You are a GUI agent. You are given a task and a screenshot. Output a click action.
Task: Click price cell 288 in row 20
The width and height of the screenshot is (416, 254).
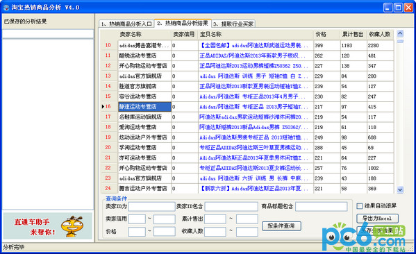pyautogui.click(x=327, y=147)
